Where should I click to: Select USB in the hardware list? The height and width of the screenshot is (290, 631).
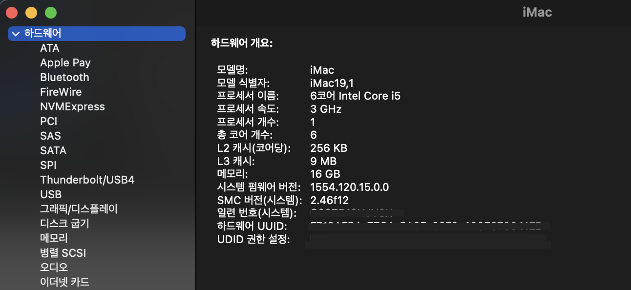(51, 194)
